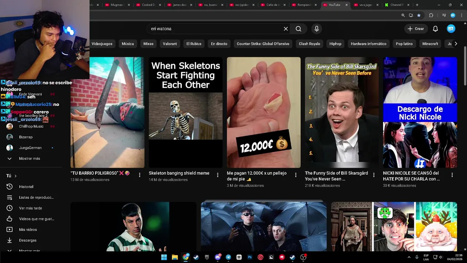The image size is (467, 263).
Task: Open the Chillhop Music channel
Action: 31,126
